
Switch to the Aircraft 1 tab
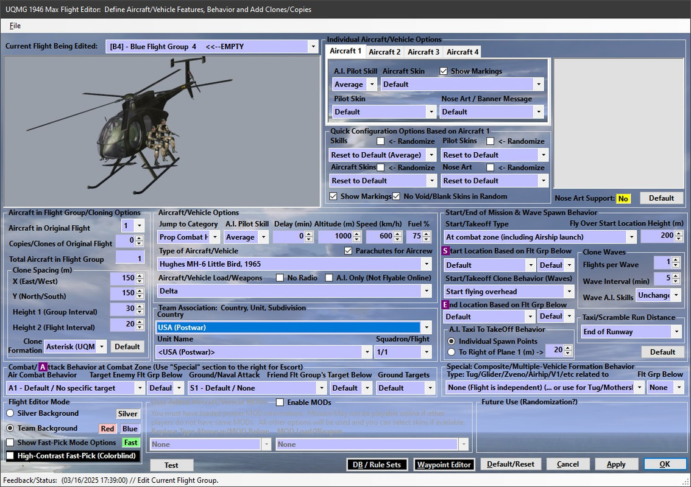pos(345,51)
